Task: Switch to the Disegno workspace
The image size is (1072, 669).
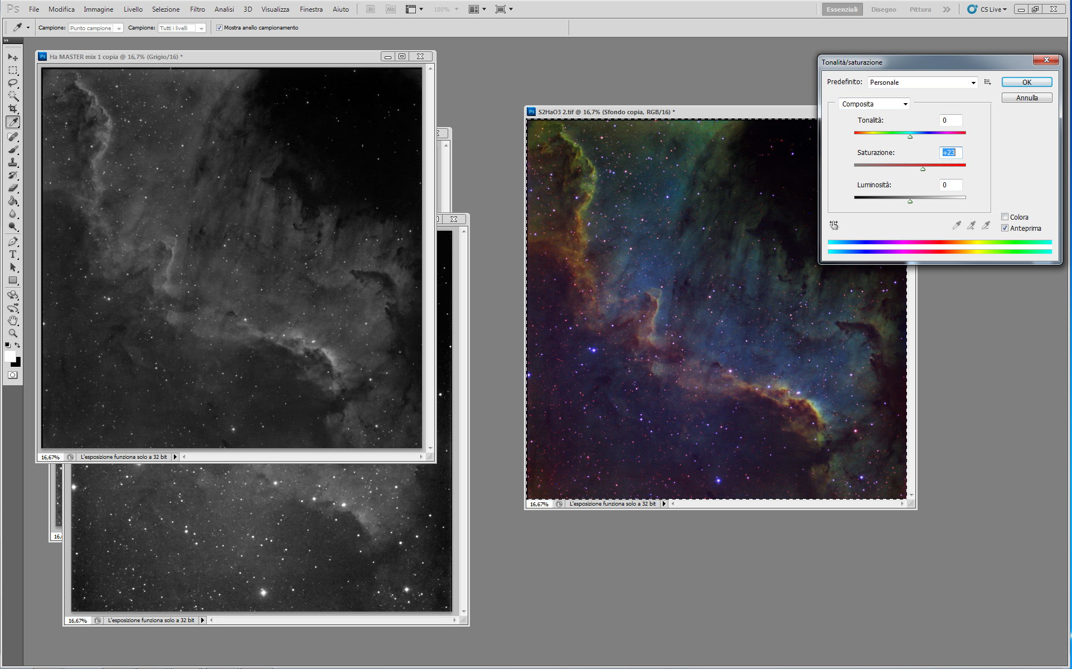Action: click(x=884, y=9)
